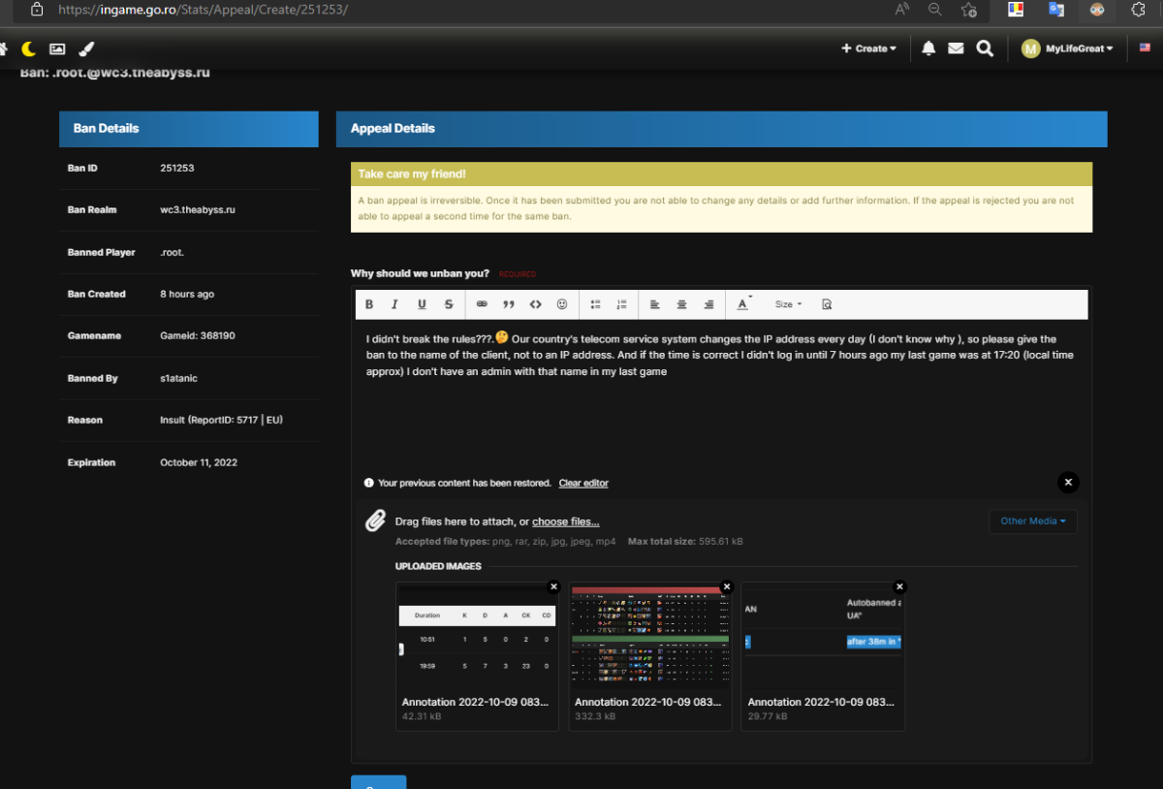
Task: Insert a bulleted list
Action: 596,304
